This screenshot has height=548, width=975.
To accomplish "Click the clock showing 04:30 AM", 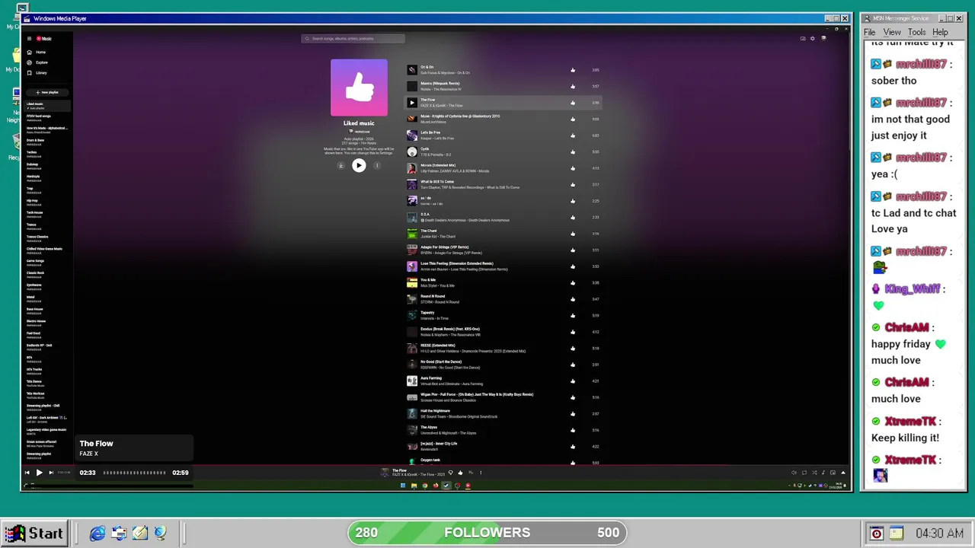I will pos(939,534).
